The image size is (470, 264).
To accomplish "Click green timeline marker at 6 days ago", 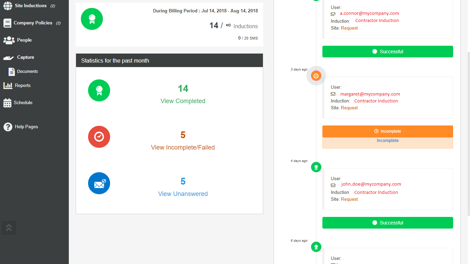I will click(316, 247).
